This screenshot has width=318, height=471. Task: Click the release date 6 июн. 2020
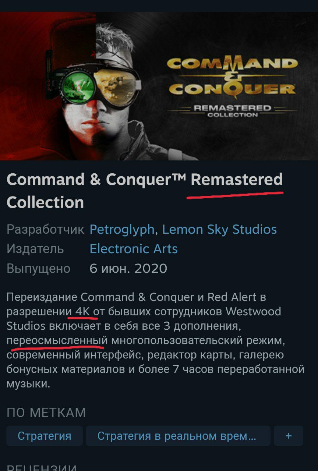128,269
